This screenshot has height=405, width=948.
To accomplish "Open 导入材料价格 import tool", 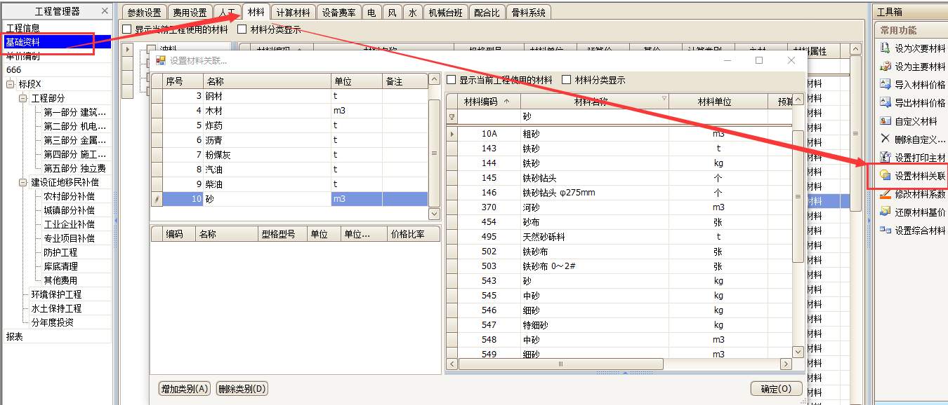I will [886, 84].
